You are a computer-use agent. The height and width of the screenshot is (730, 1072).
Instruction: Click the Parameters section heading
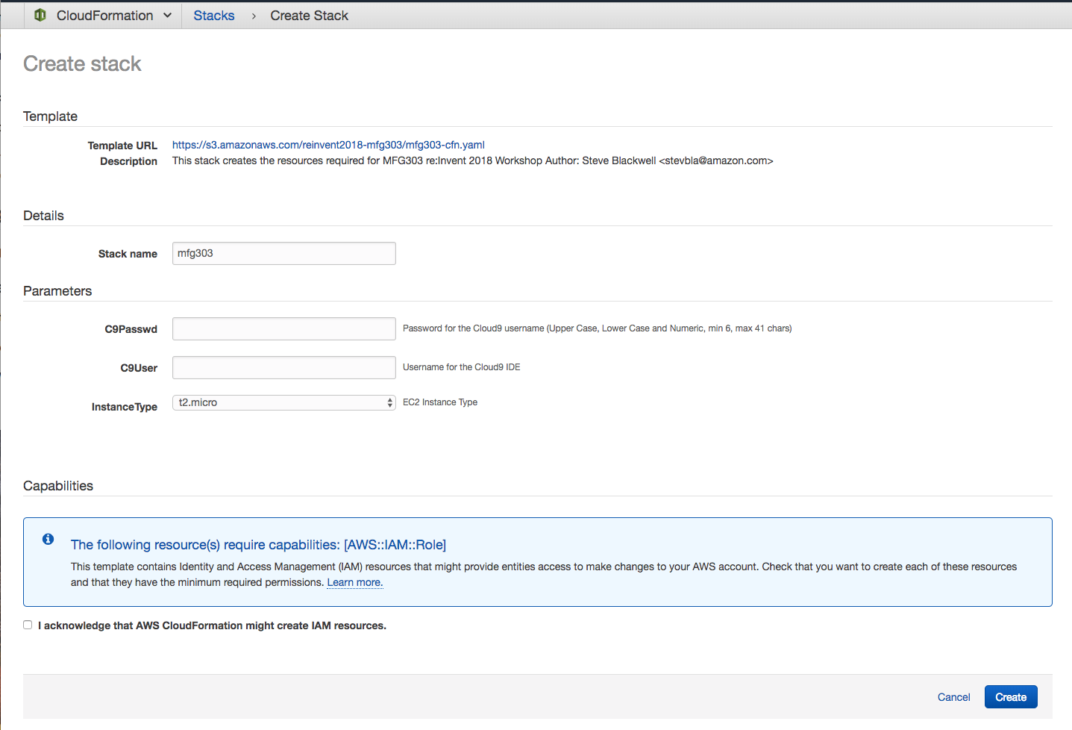pos(57,291)
